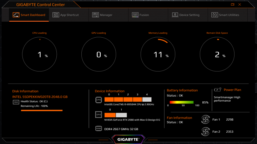
Task: Click the 'INTEL SSDPEKKW020T8 2048.0 GB' disk name
Action: coord(40,97)
